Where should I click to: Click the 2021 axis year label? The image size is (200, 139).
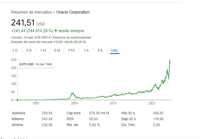tap(152, 103)
